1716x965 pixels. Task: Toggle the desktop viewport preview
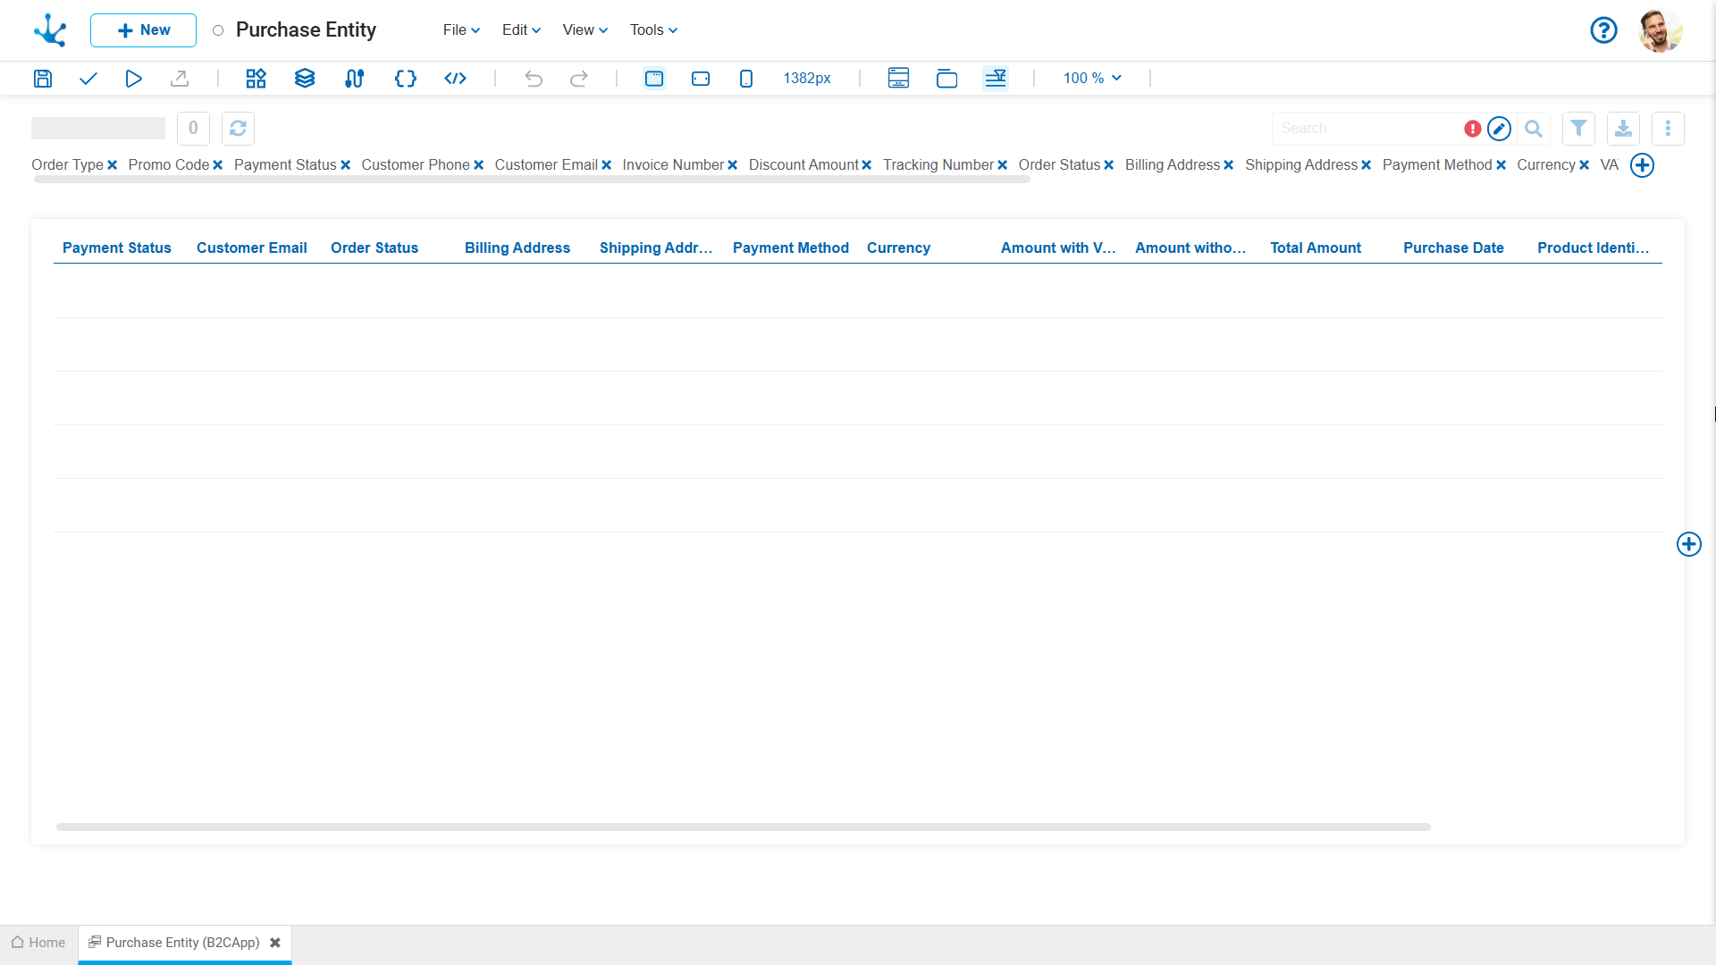[654, 78]
